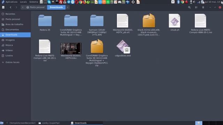Open the Fedora 25 folder
The width and height of the screenshot is (223, 125).
pos(45,21)
